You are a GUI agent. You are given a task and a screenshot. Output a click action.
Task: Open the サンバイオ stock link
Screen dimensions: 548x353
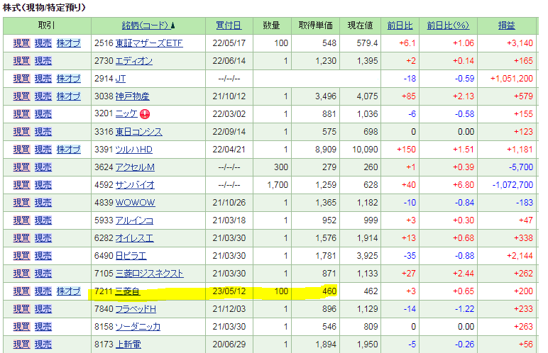(x=135, y=185)
